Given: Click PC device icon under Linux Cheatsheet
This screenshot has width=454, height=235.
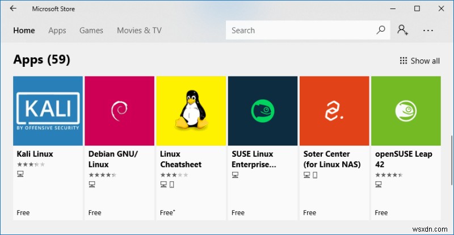Looking at the screenshot, I should [x=163, y=184].
